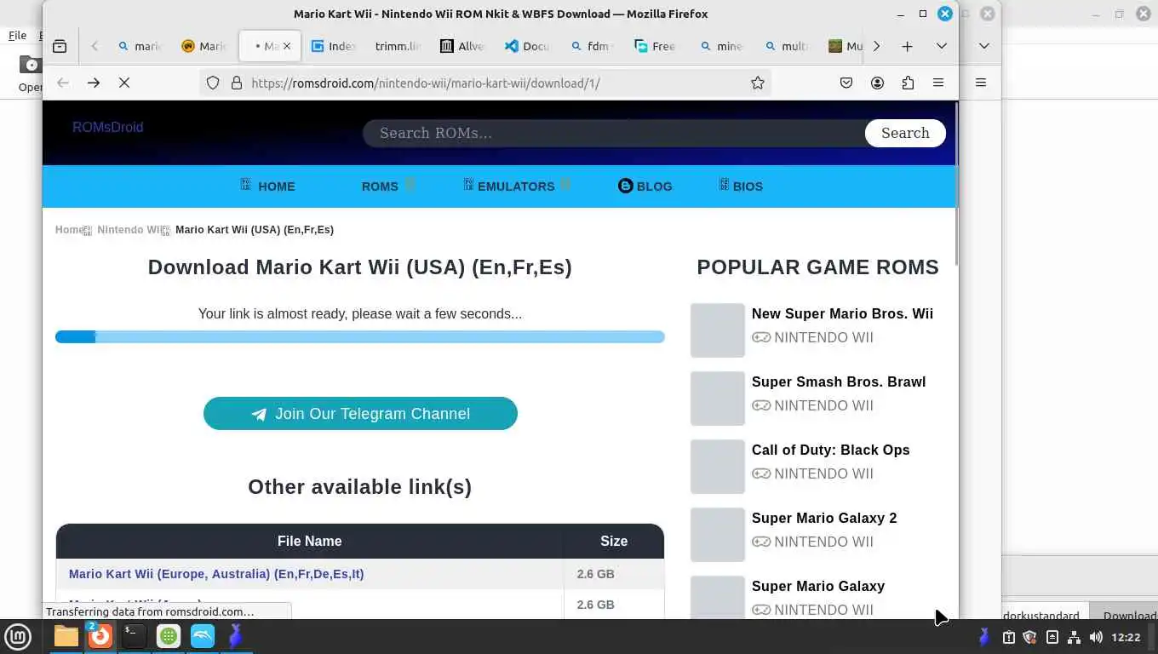This screenshot has width=1158, height=654.
Task: Expand the list all tabs dropdown
Action: click(x=942, y=46)
